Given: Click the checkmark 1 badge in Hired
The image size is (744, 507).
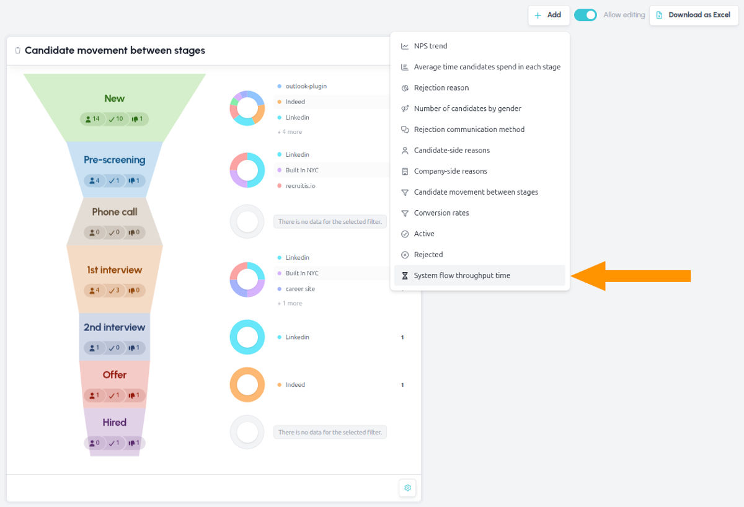Looking at the screenshot, I should pos(115,443).
